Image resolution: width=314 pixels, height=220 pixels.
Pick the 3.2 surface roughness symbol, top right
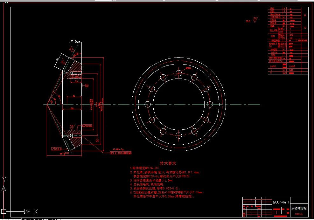[255, 19]
